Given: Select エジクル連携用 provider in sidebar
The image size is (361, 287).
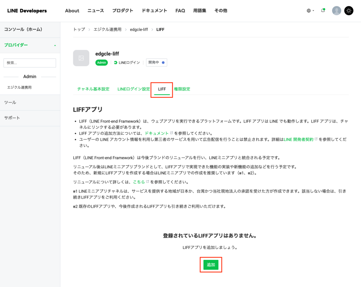Looking at the screenshot, I should point(19,87).
